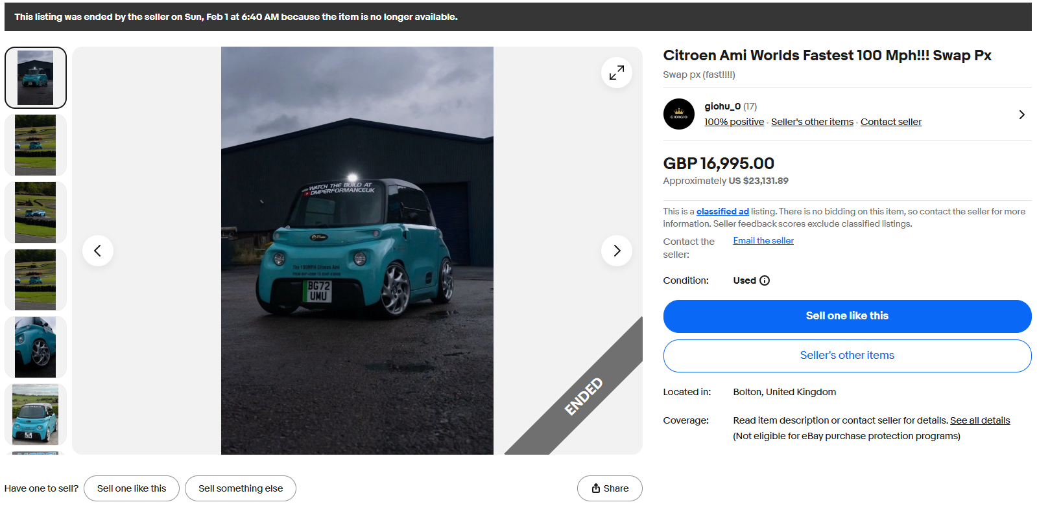Select the first thumbnail of car by warehouse
Viewport: 1037px width, 513px height.
coord(36,78)
